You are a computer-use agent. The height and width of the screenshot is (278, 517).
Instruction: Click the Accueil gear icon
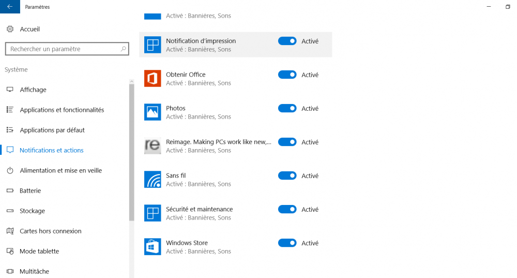click(x=10, y=29)
